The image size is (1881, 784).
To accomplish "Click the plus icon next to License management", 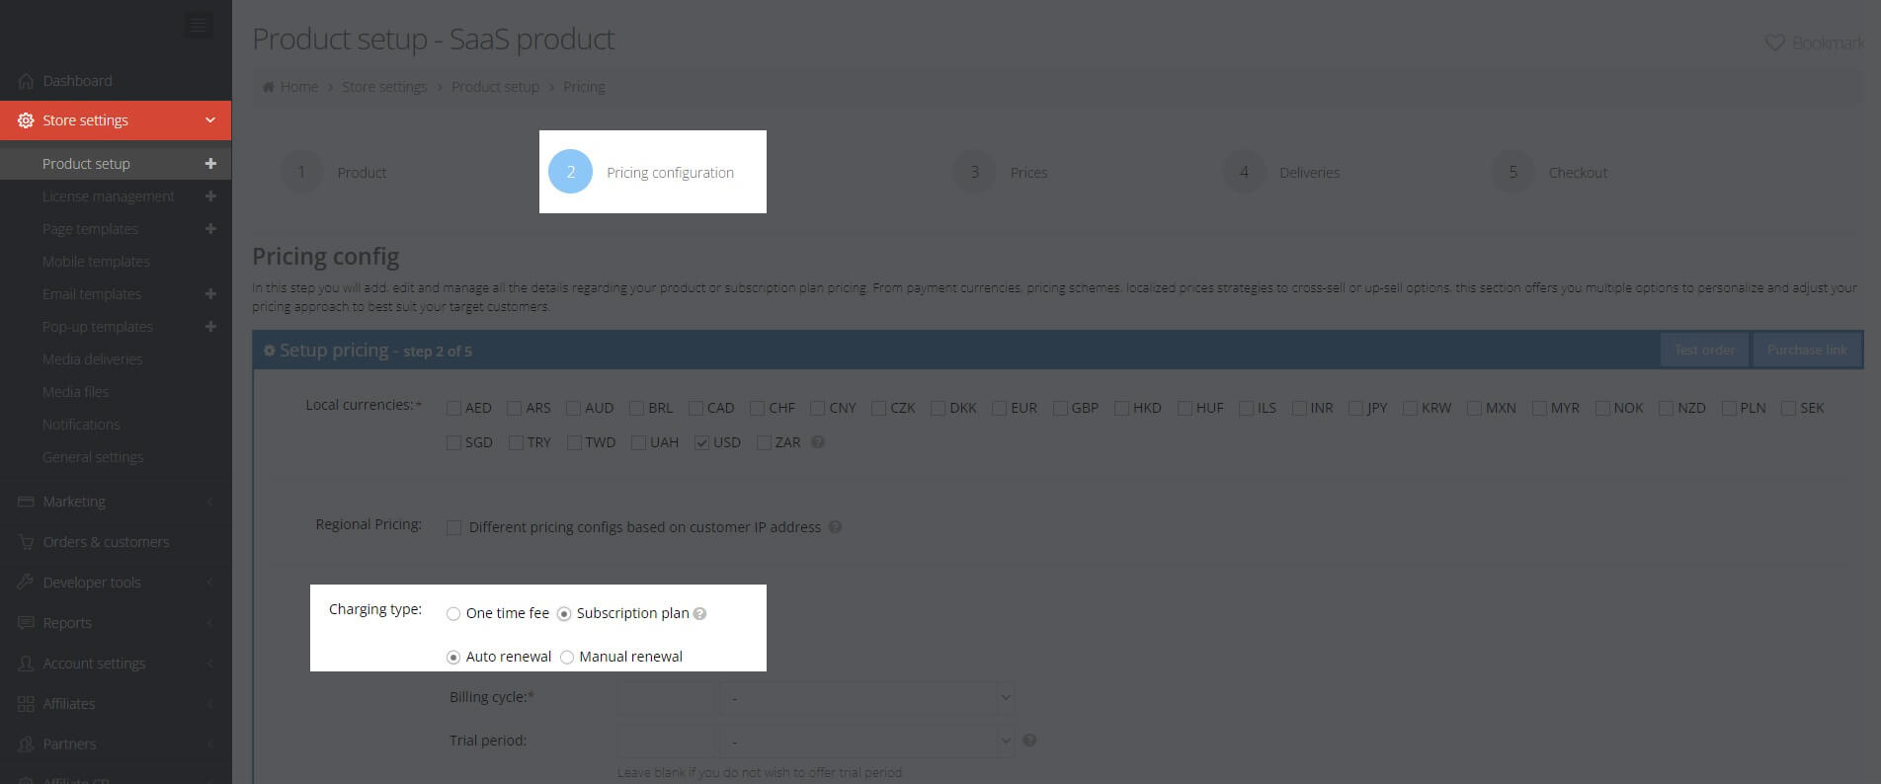I will 210,196.
